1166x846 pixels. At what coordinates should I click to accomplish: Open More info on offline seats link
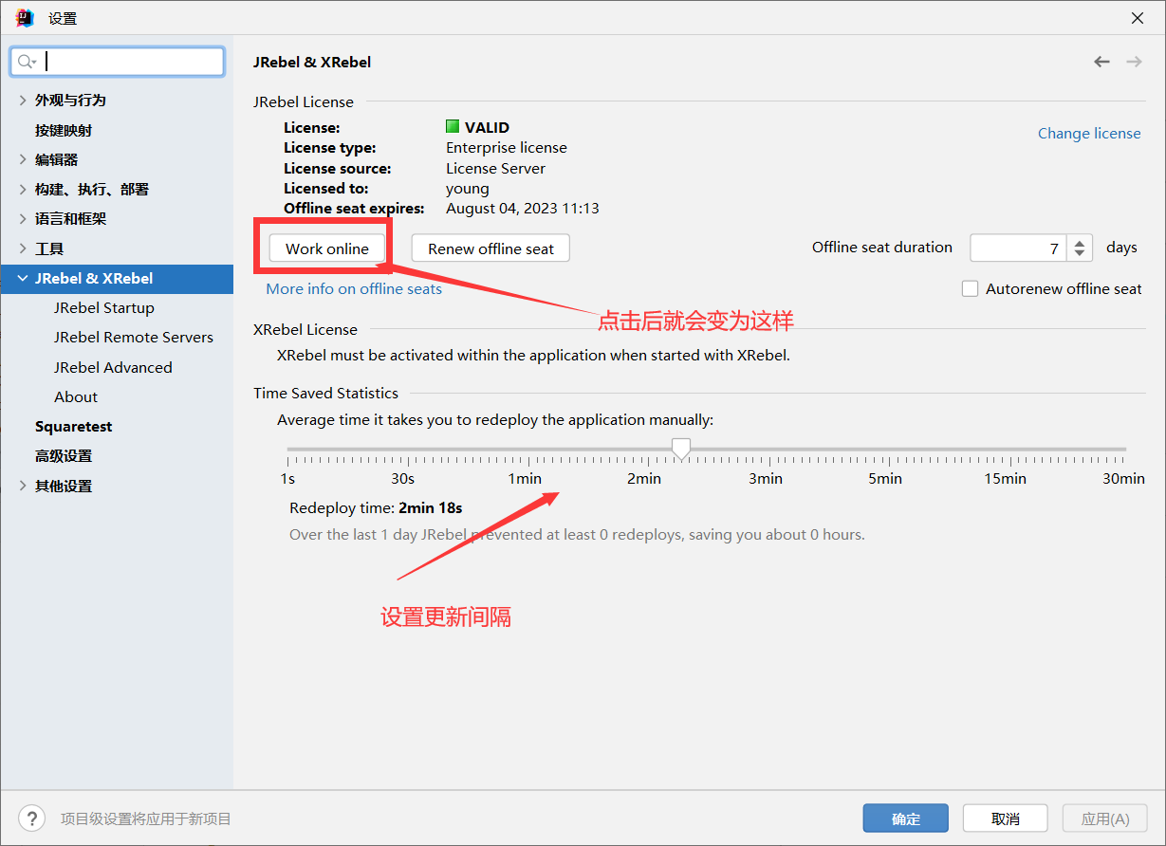pos(354,288)
